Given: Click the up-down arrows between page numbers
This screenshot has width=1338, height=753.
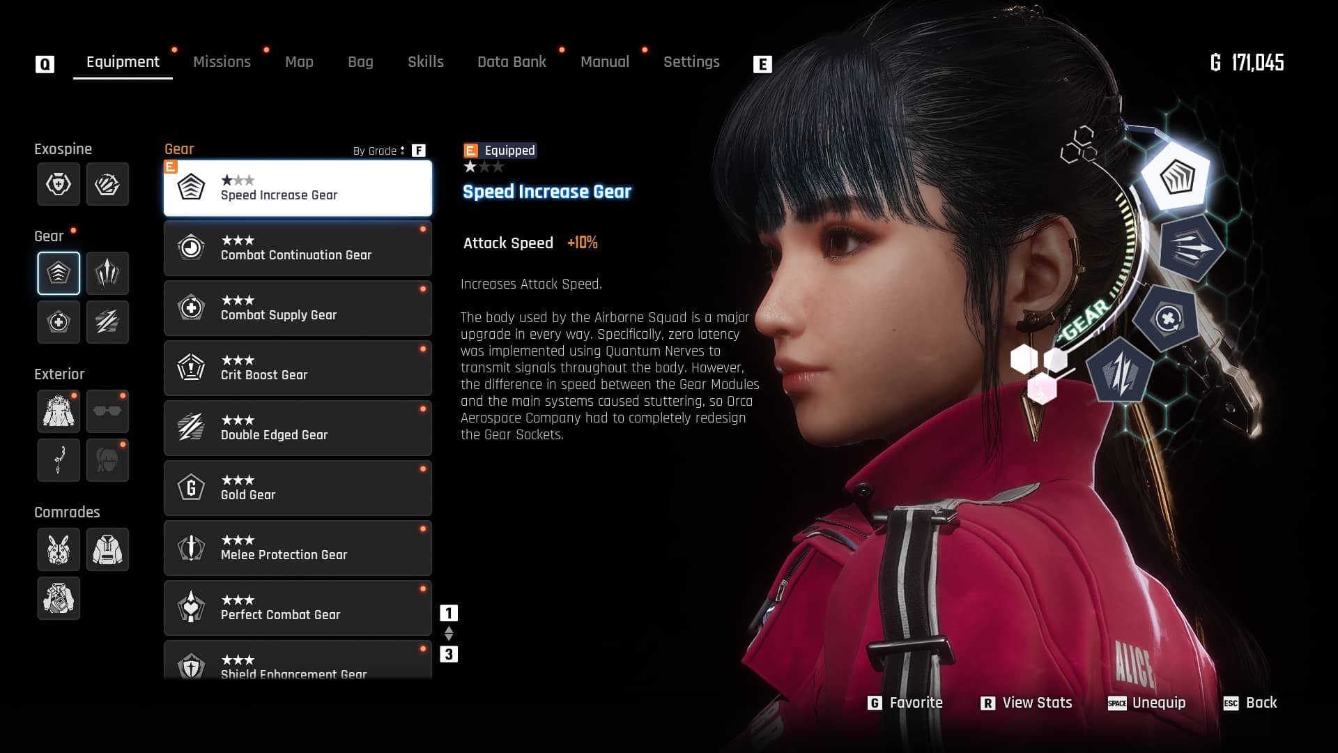Looking at the screenshot, I should [x=449, y=633].
